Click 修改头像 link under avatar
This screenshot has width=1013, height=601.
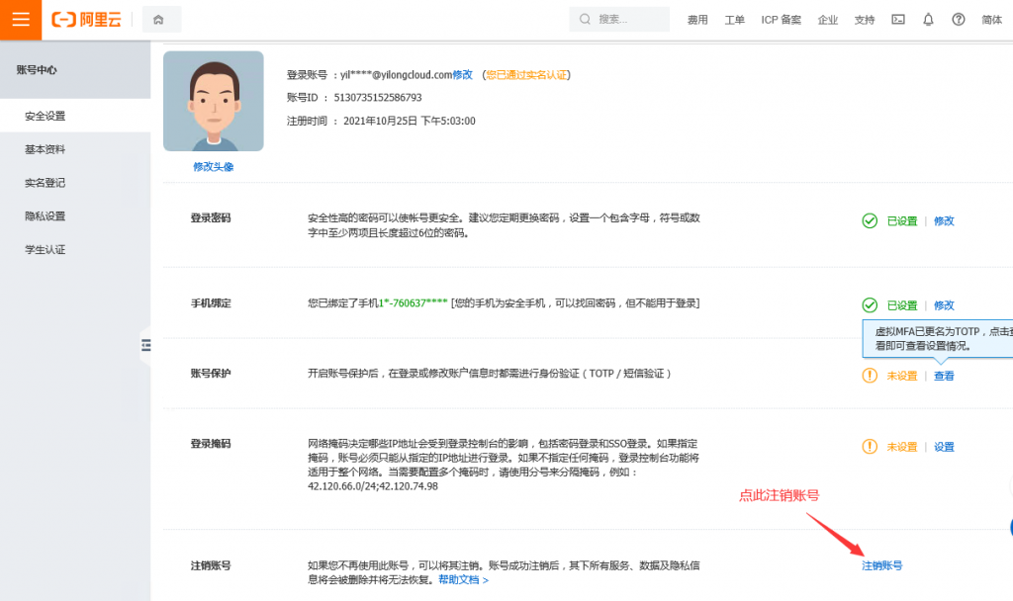click(x=213, y=167)
